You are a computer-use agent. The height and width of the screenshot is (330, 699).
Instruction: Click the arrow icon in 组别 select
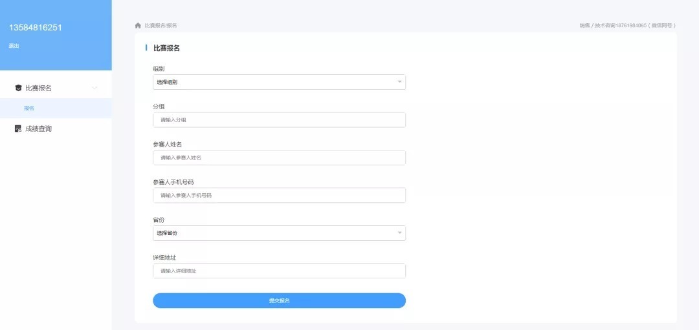coord(399,82)
